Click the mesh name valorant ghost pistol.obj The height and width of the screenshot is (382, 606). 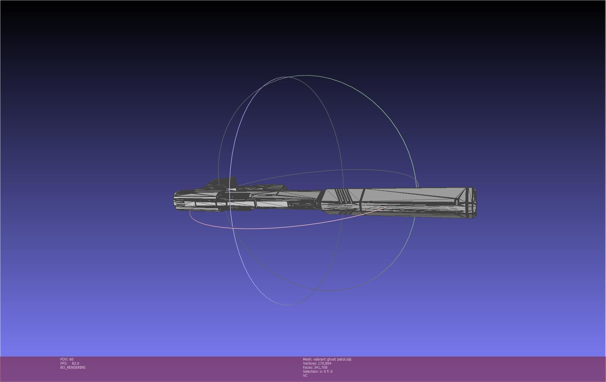[x=332, y=359]
